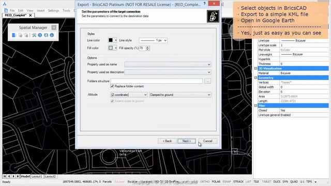Click the light Fill color swatch
This screenshot has width=331, height=186.
coord(111,48)
